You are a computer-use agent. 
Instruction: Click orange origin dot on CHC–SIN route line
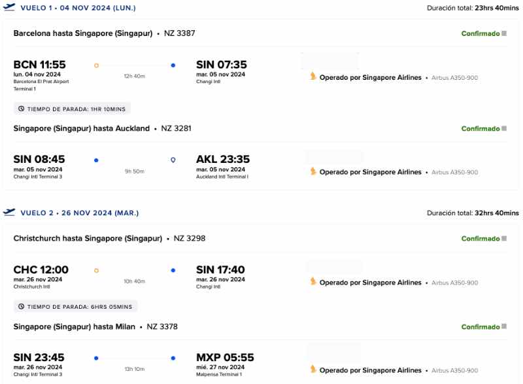pyautogui.click(x=96, y=270)
